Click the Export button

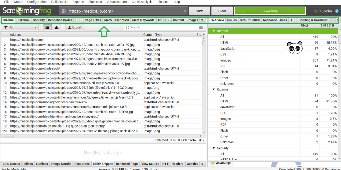74,27
